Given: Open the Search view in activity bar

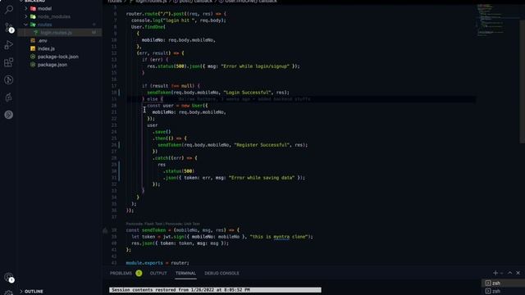Looking at the screenshot, I should click(x=9, y=9).
